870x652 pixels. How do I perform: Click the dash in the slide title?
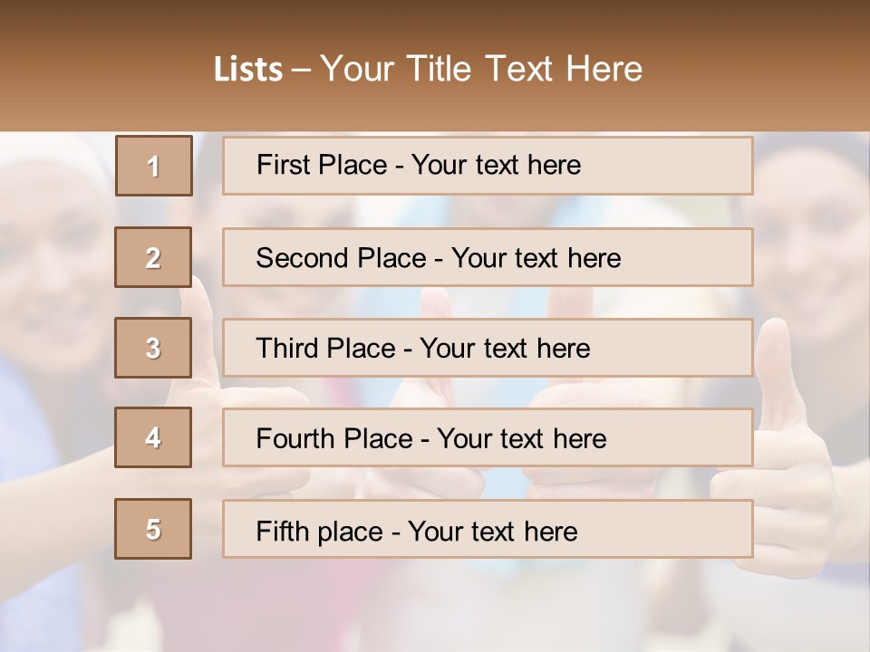click(x=302, y=70)
